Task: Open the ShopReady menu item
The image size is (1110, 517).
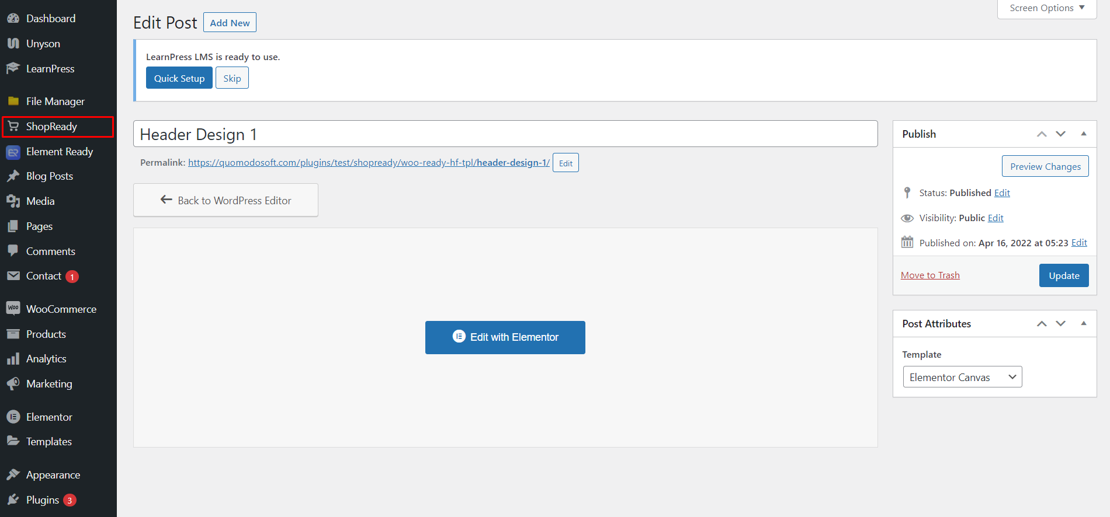Action: tap(58, 127)
